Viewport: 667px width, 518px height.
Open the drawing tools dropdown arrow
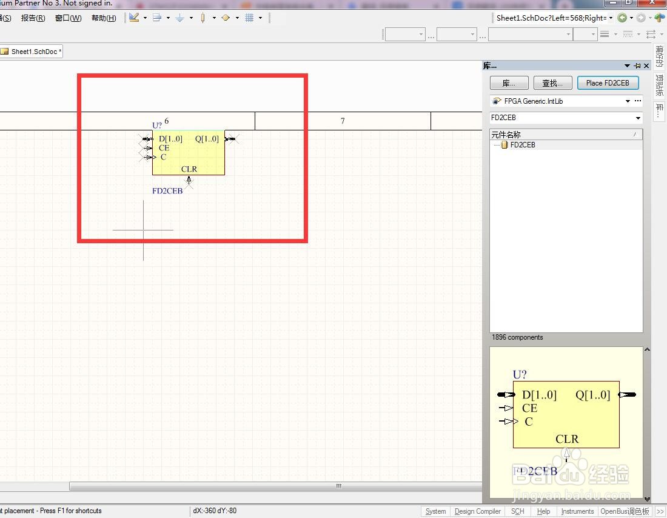pyautogui.click(x=146, y=18)
